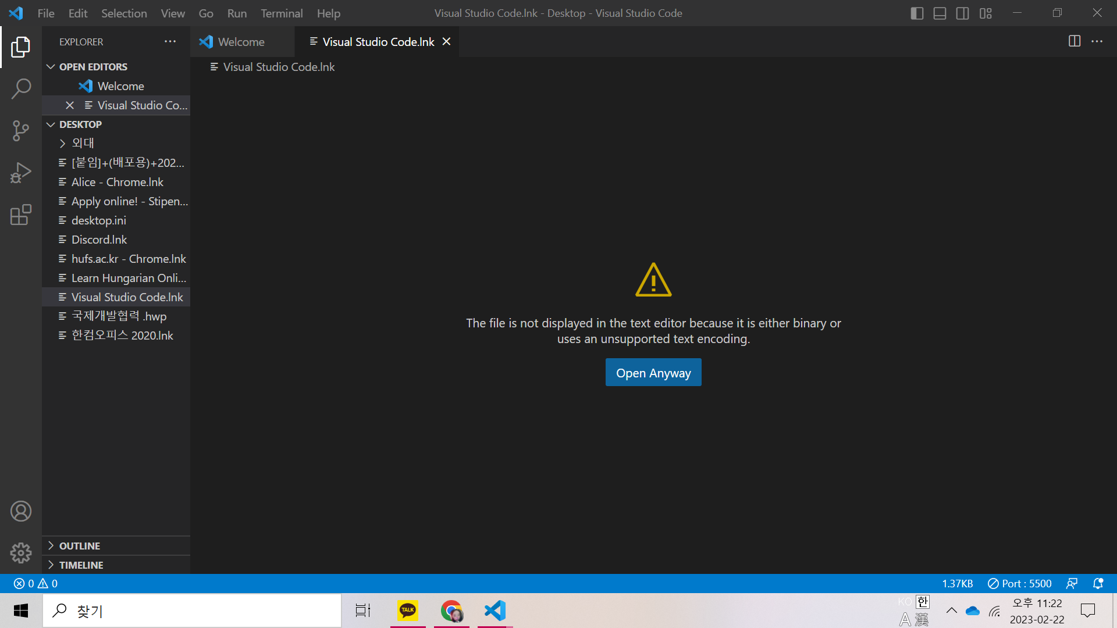Open Windows Action Center notification icon
The width and height of the screenshot is (1117, 628).
1087,611
